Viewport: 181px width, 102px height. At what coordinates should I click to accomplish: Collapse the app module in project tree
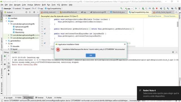click(x=4, y=16)
